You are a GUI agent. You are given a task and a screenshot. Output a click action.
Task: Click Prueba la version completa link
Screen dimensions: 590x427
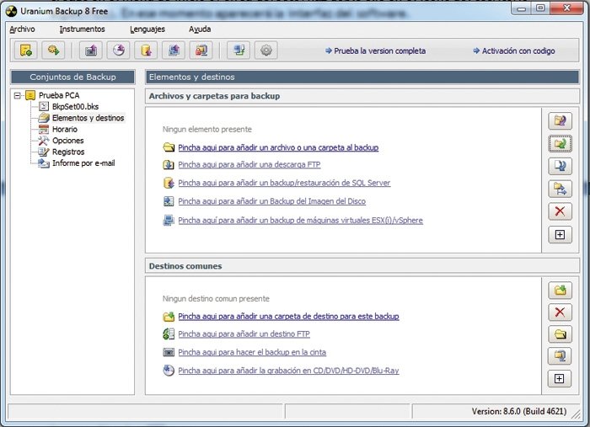[x=376, y=51]
